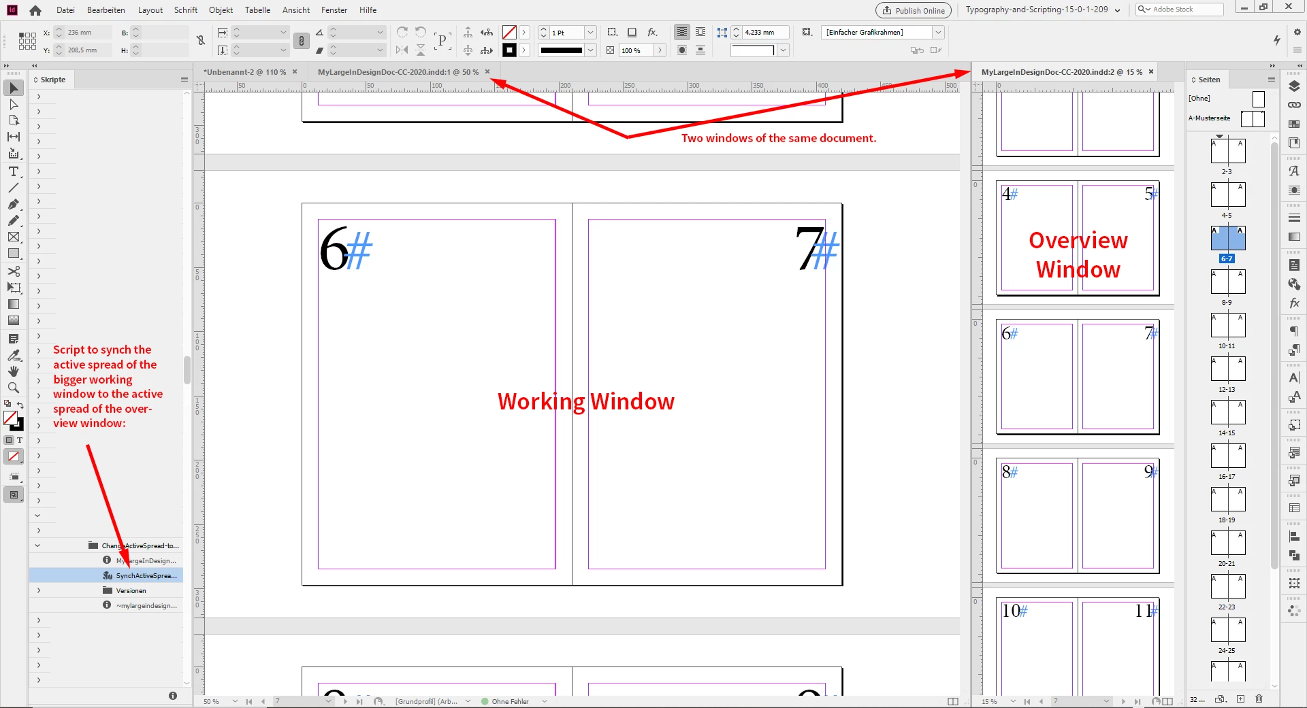Select the Line tool
1307x708 pixels.
click(14, 188)
